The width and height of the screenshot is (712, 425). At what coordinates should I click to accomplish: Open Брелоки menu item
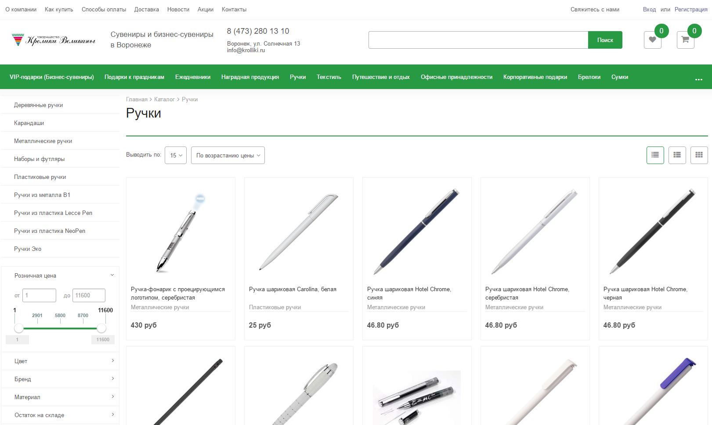(589, 77)
